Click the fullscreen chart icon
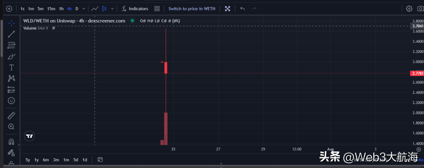 click(227, 9)
